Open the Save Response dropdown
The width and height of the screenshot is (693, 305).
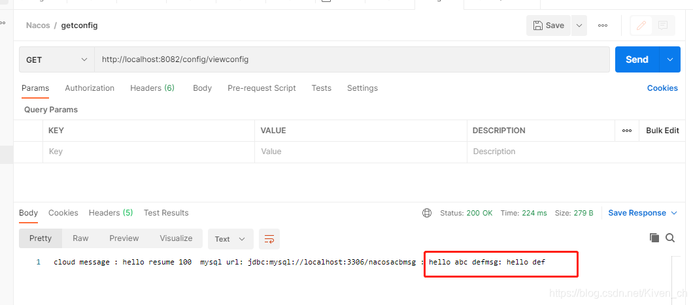(x=643, y=213)
